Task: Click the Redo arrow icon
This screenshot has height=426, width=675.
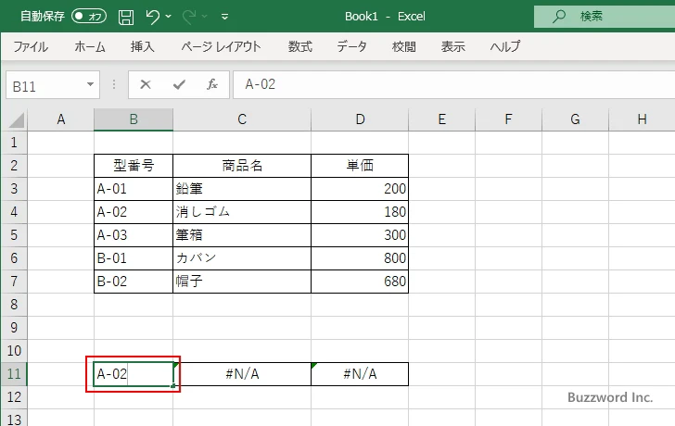Action: click(189, 17)
